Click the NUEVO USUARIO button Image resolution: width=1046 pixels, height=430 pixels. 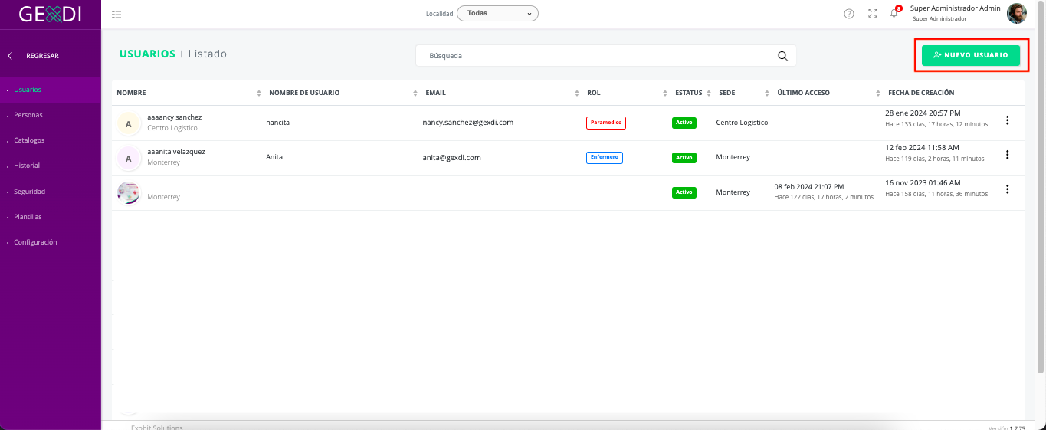[x=971, y=55]
